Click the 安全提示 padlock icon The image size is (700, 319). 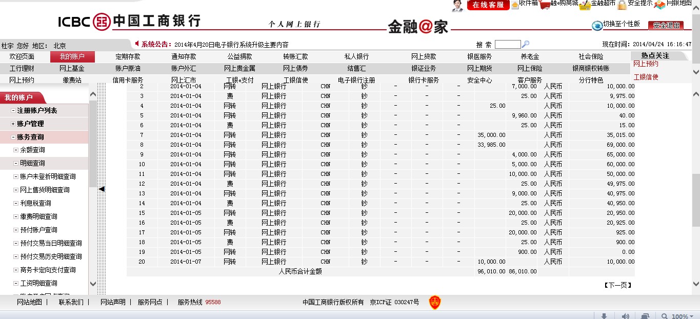tap(622, 5)
